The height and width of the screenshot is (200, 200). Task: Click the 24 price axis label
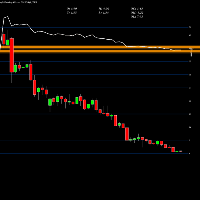[190, 101]
